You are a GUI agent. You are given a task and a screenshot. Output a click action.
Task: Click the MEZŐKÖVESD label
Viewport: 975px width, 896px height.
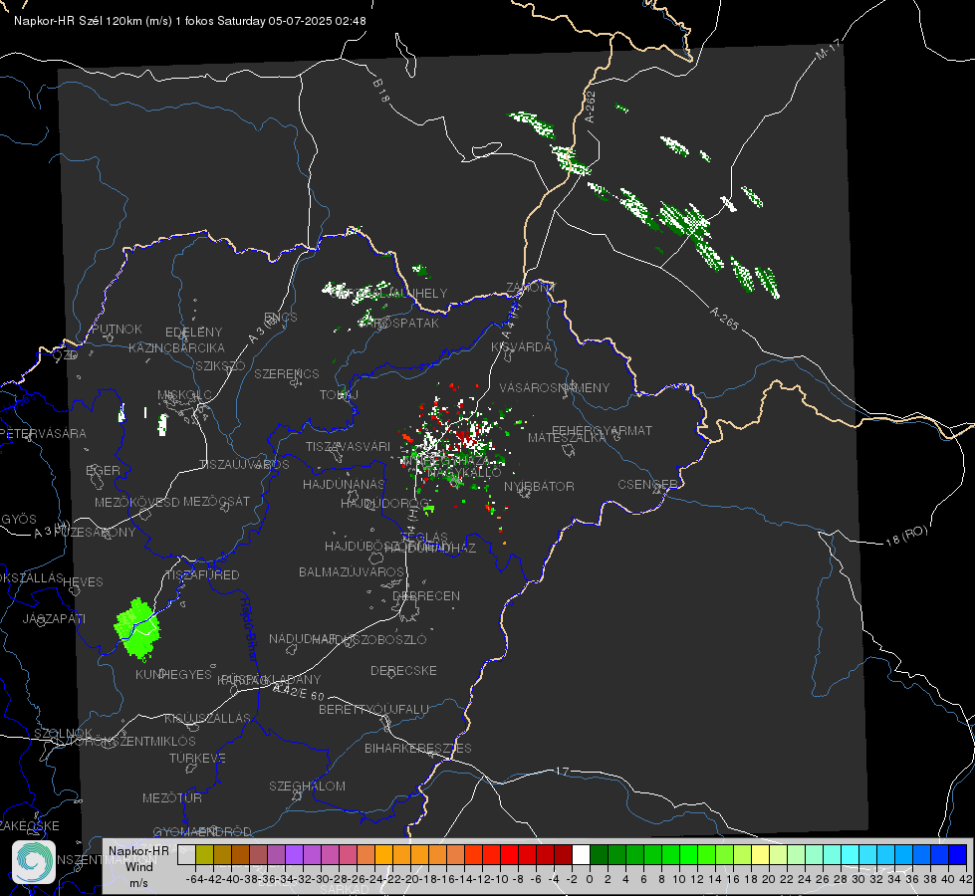[x=136, y=502]
